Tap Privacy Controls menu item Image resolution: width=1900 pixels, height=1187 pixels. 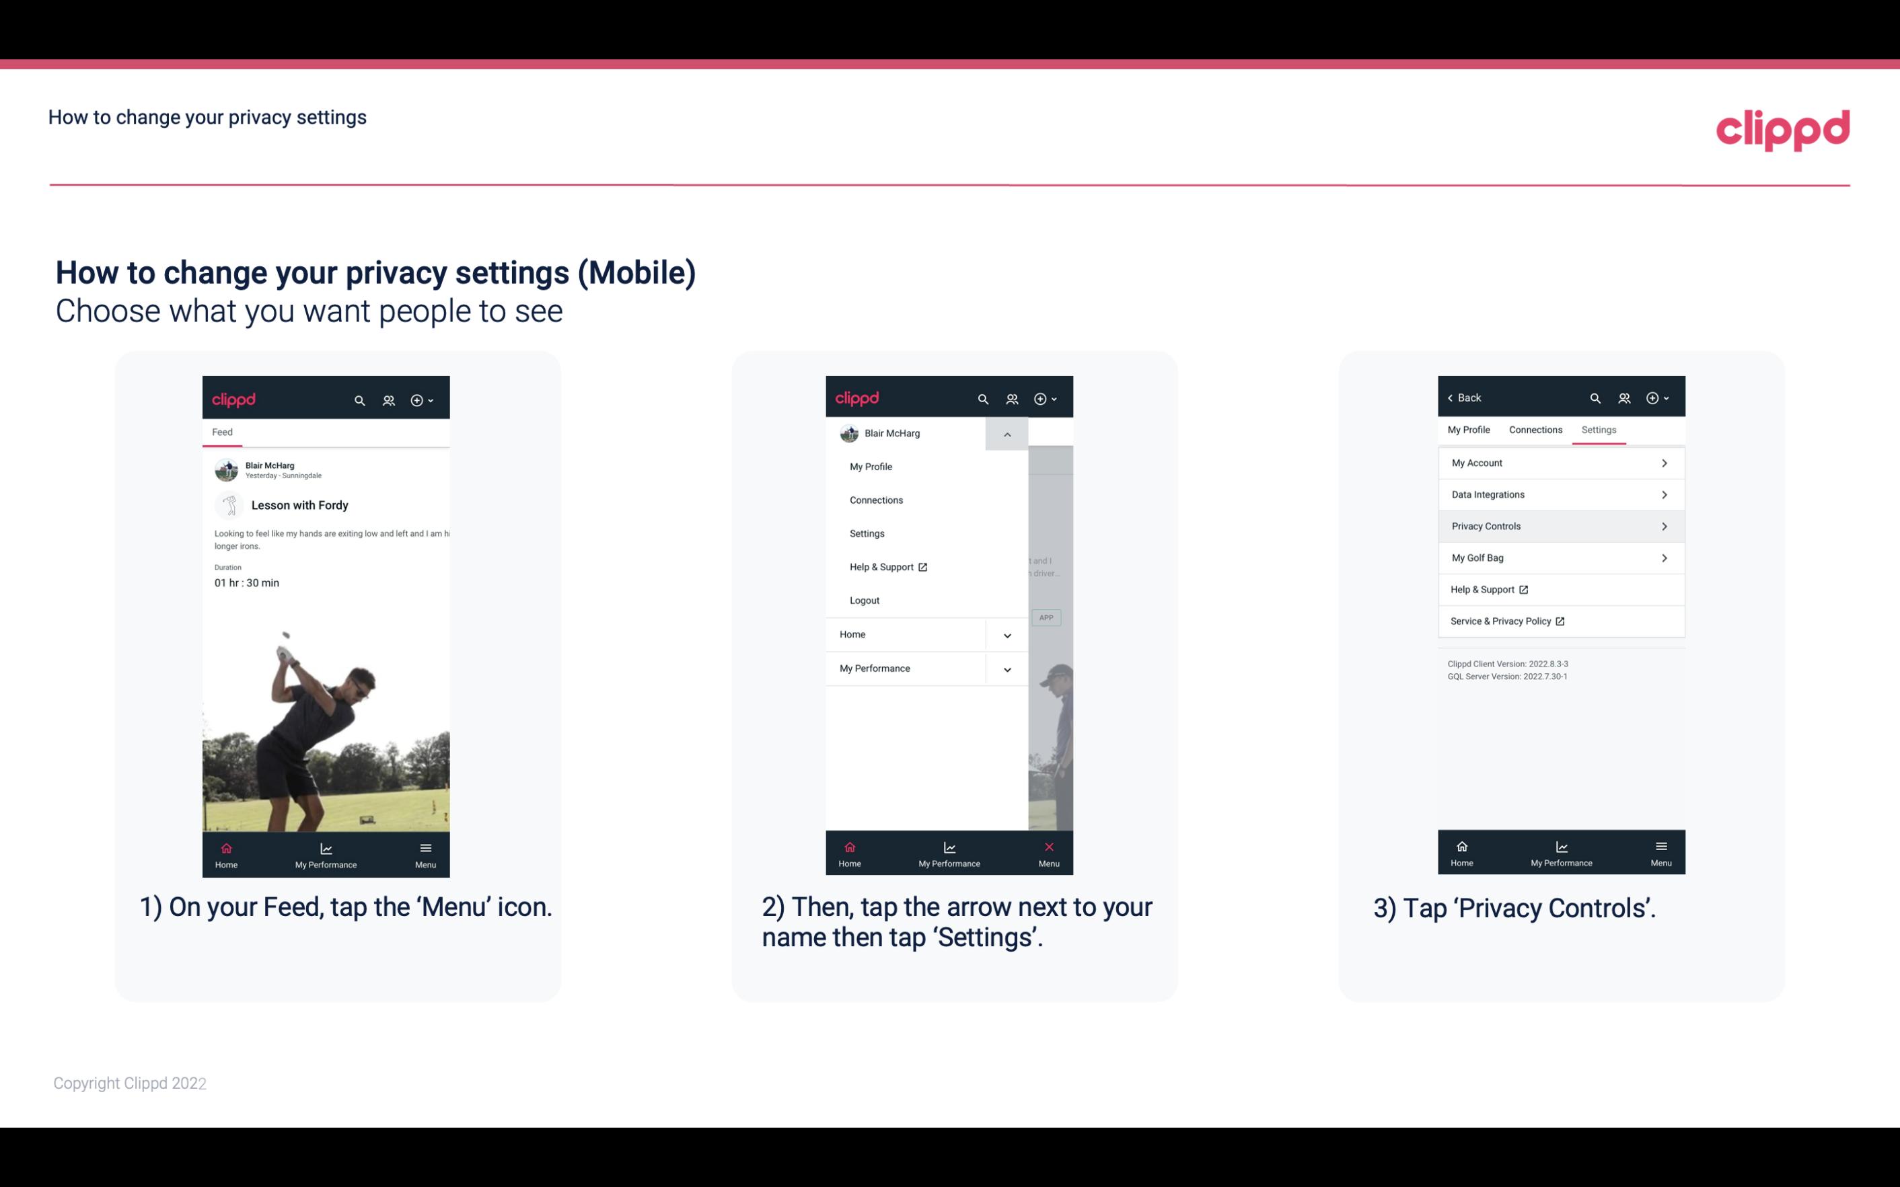pos(1560,525)
